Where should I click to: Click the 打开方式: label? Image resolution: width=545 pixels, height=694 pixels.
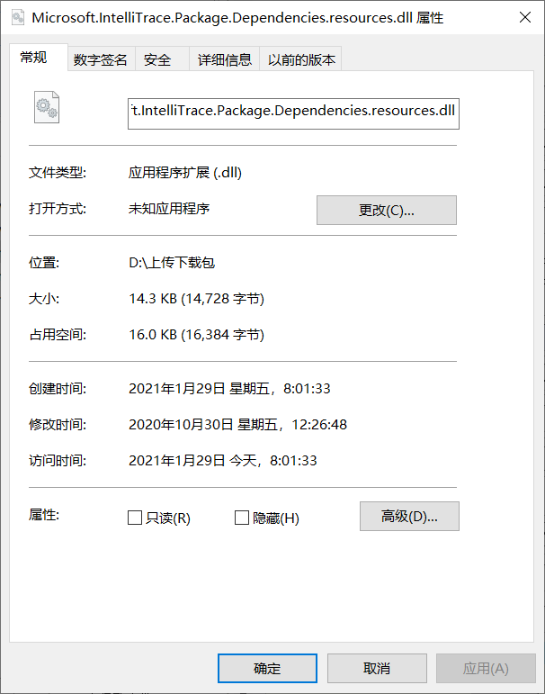tap(58, 209)
